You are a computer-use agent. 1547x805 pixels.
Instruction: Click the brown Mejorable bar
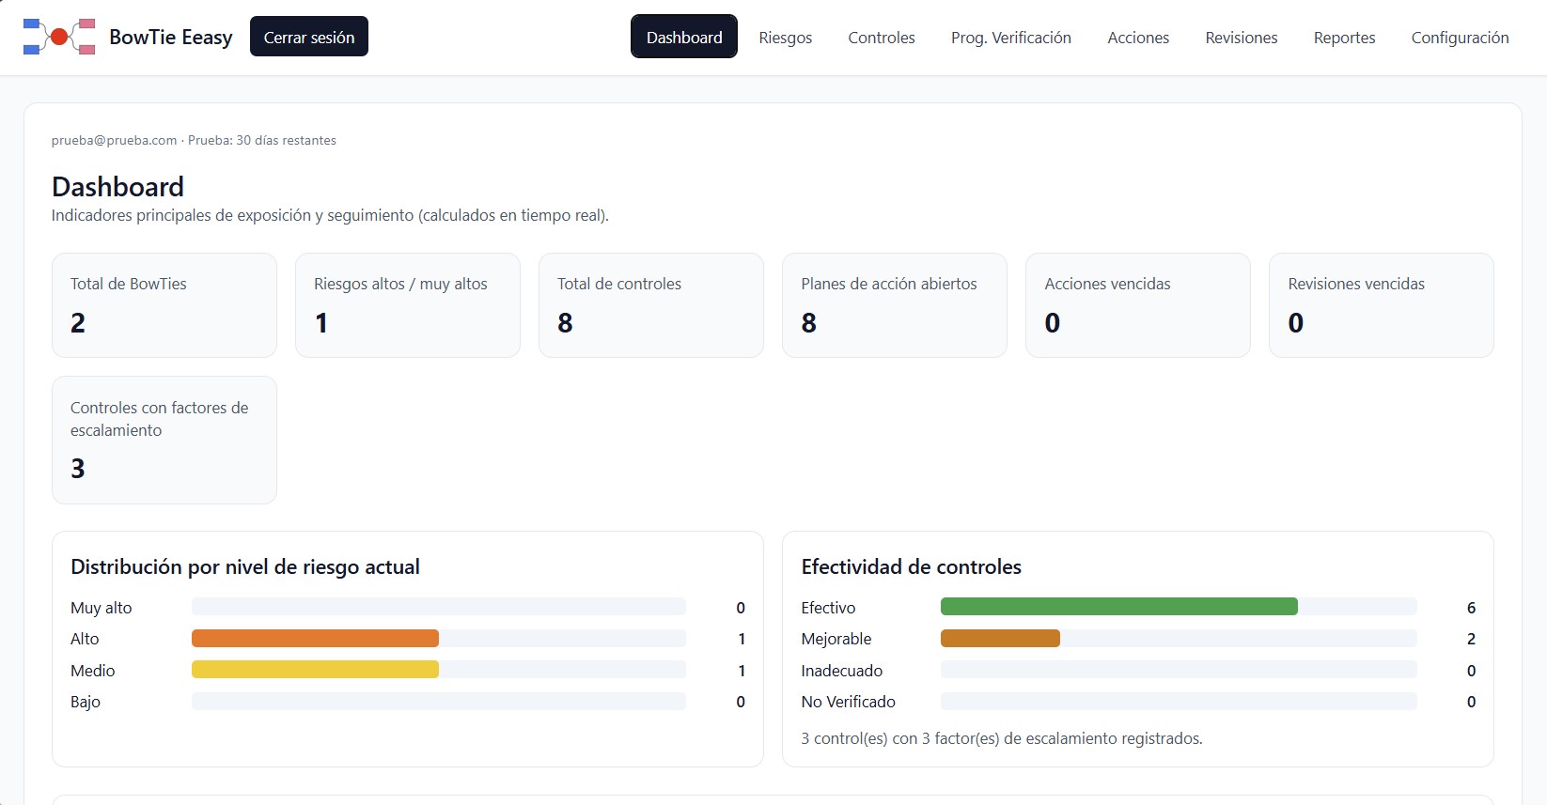pyautogui.click(x=1000, y=639)
